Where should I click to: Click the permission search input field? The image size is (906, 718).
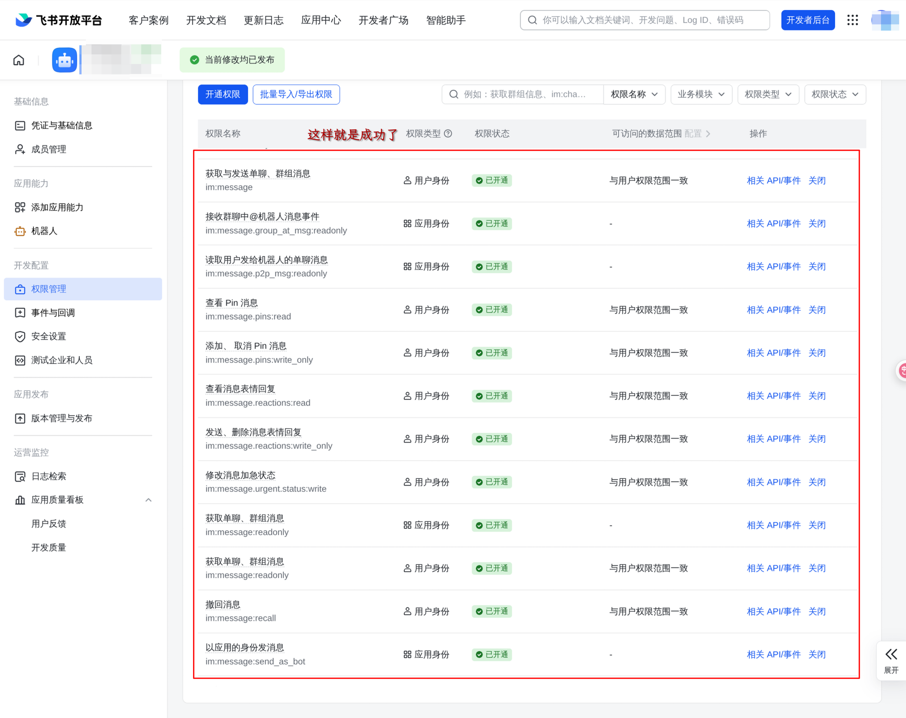coord(522,94)
